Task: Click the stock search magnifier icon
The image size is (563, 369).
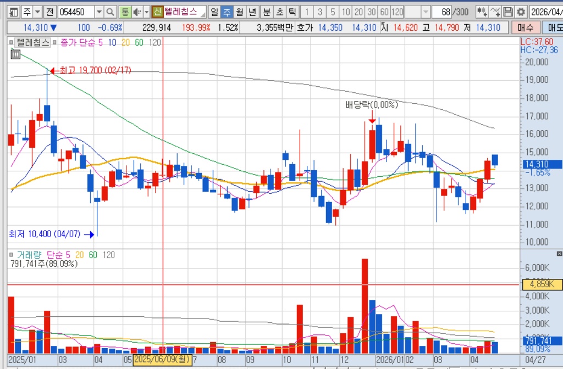Action: 110,12
